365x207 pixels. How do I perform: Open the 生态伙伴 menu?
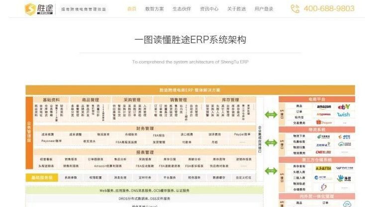tap(182, 9)
